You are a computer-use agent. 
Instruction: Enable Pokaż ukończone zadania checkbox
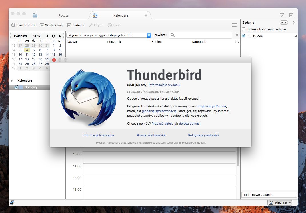tap(244, 29)
